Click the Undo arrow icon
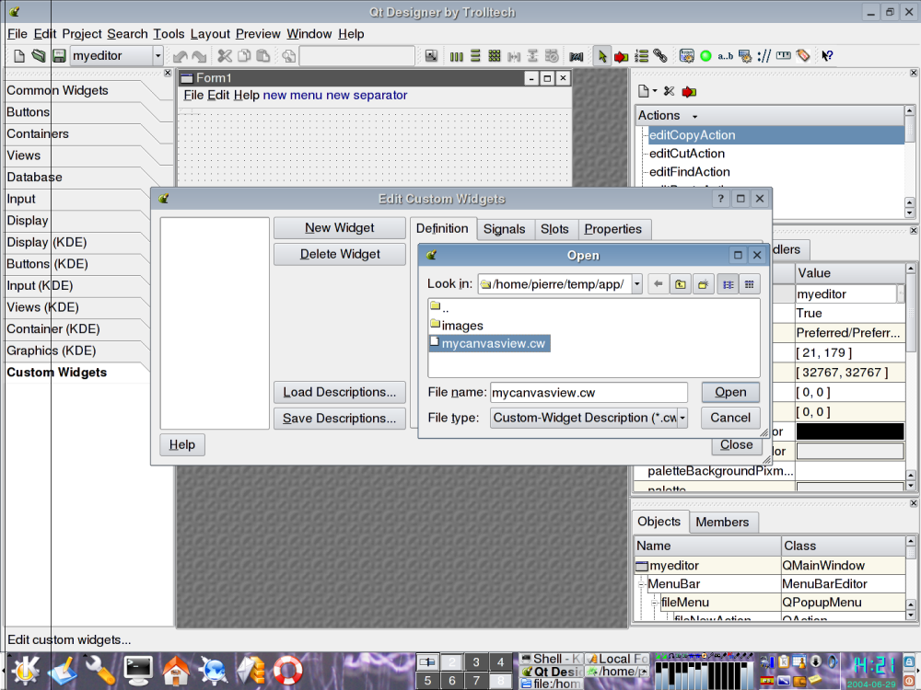The width and height of the screenshot is (921, 690). 181,56
